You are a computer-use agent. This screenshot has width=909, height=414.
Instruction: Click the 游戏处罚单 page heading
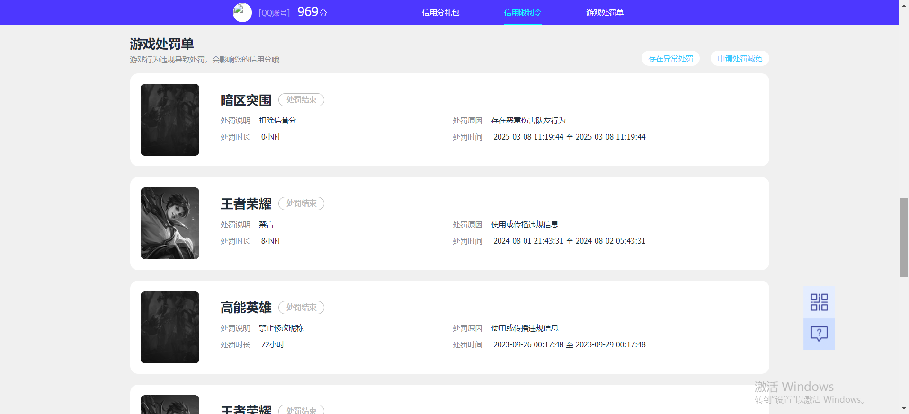coord(162,44)
